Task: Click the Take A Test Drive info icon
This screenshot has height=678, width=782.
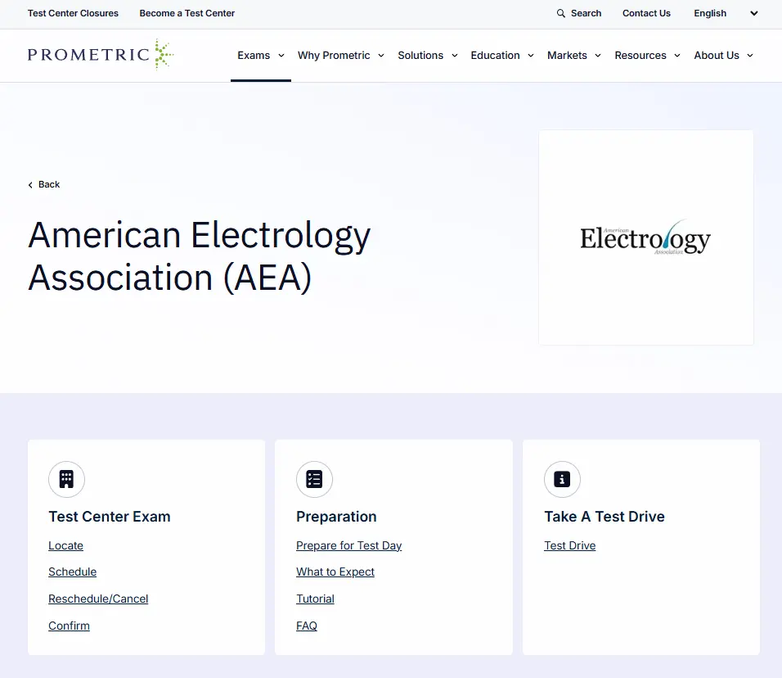Action: [562, 480]
